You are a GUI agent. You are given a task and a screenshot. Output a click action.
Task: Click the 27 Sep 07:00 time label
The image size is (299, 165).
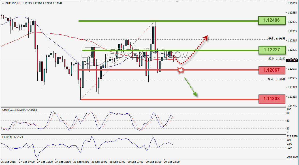click(27, 162)
